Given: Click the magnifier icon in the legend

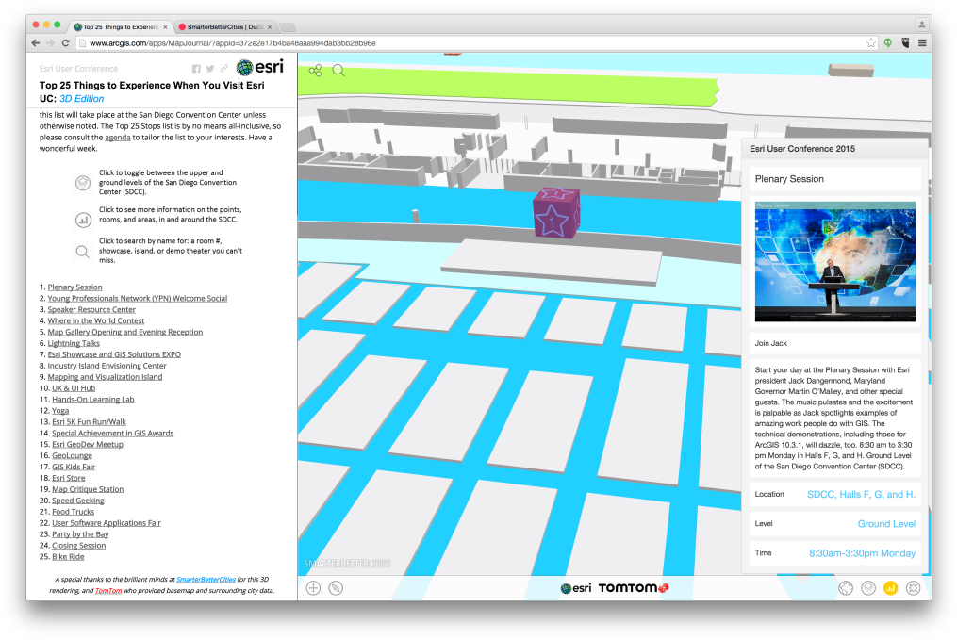Looking at the screenshot, I should (x=82, y=252).
